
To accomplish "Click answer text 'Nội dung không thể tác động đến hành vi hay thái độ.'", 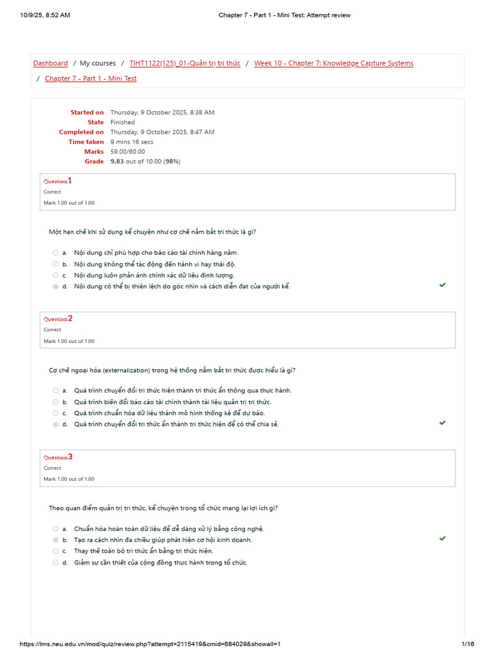I will click(x=155, y=264).
